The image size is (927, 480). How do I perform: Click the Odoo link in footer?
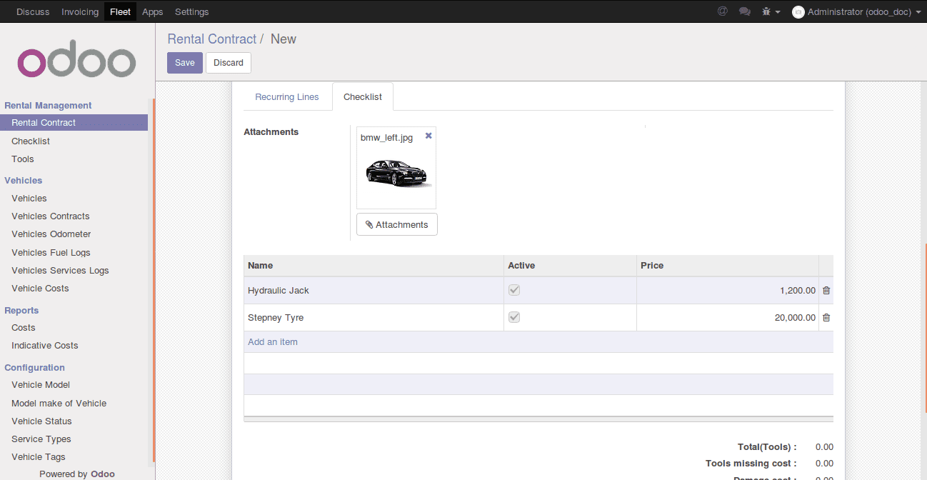(103, 474)
